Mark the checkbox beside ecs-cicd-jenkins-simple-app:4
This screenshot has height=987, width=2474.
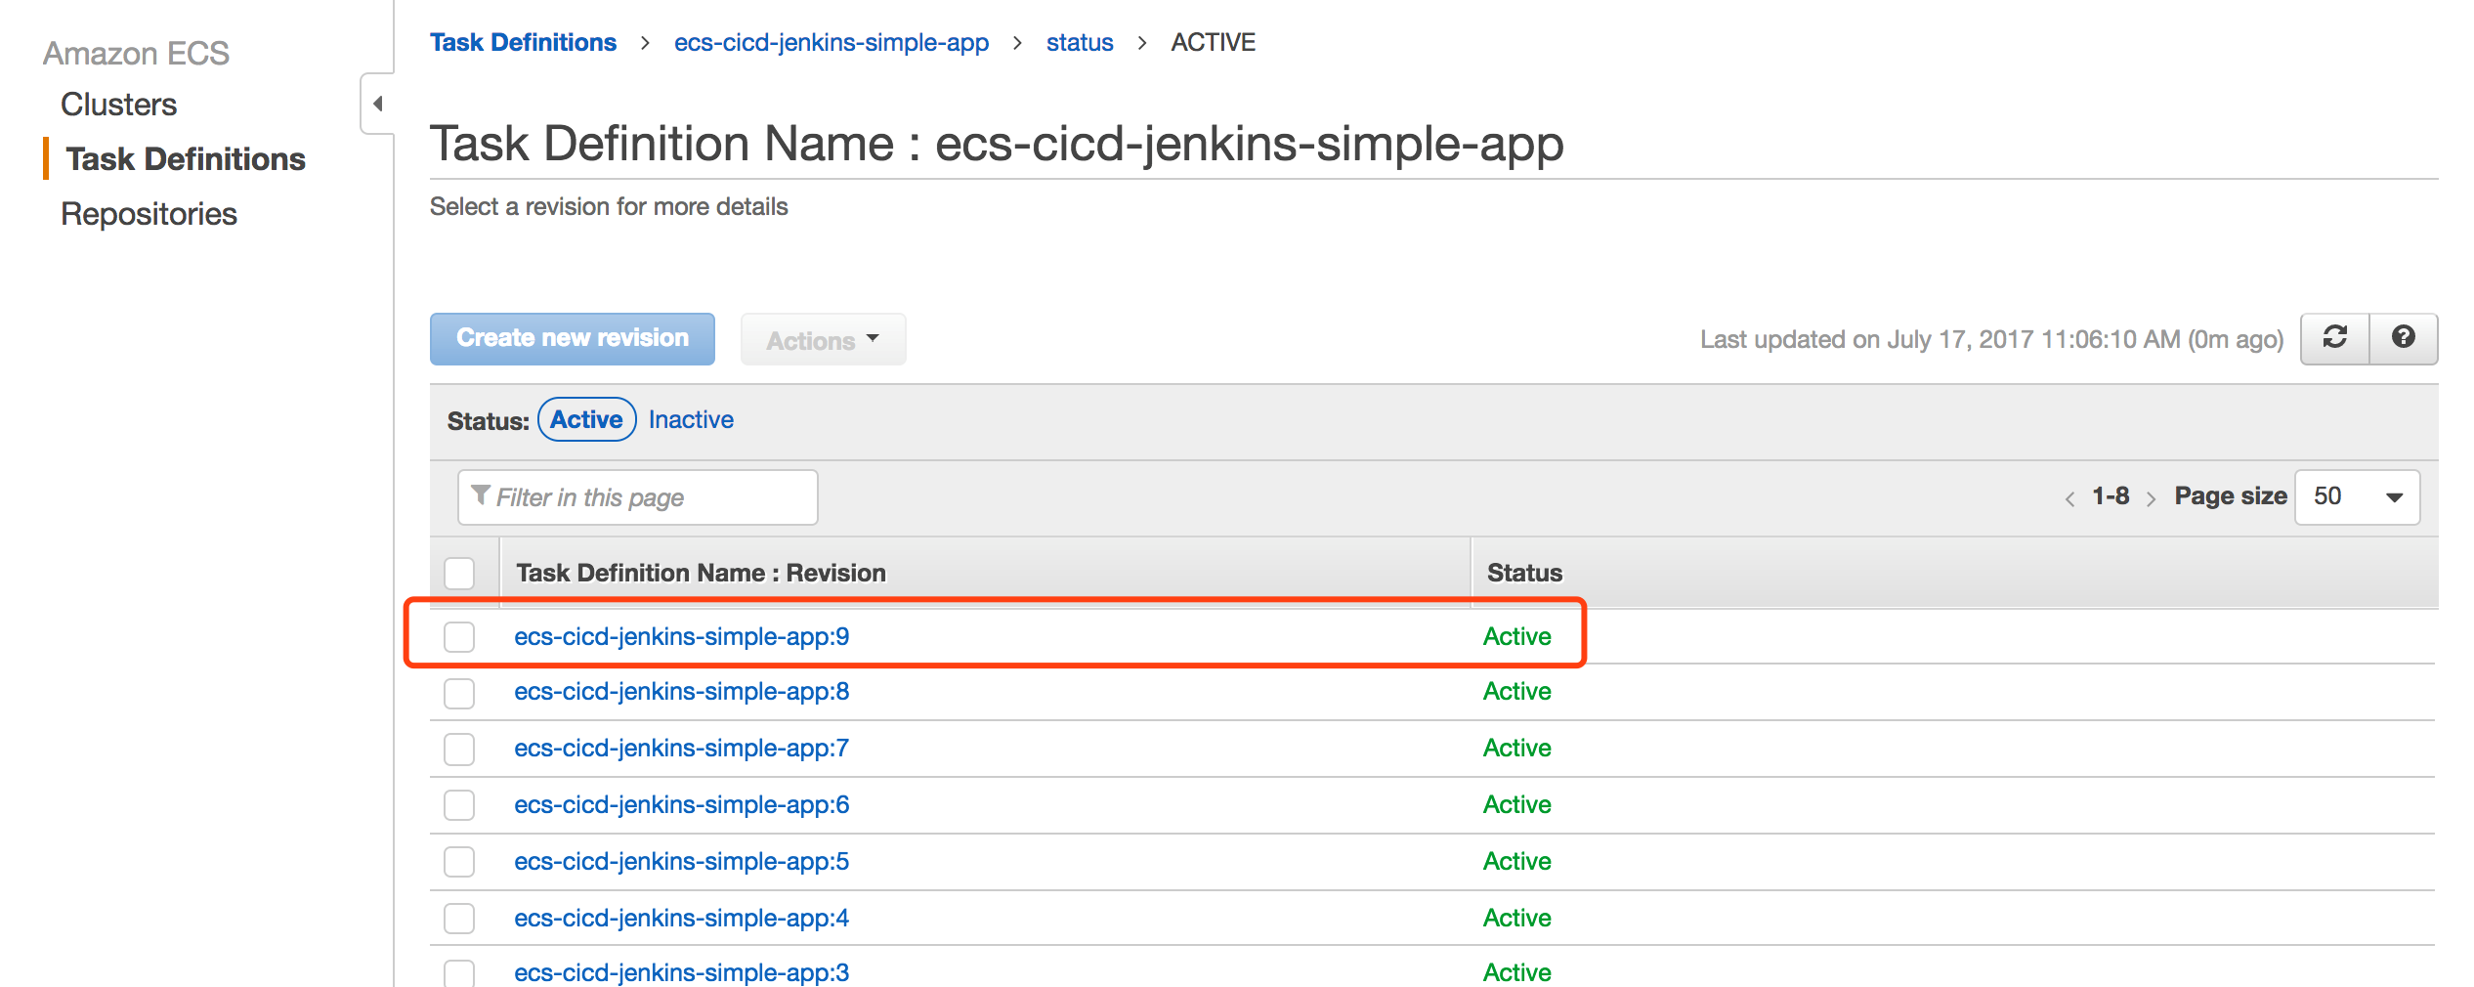point(459,919)
